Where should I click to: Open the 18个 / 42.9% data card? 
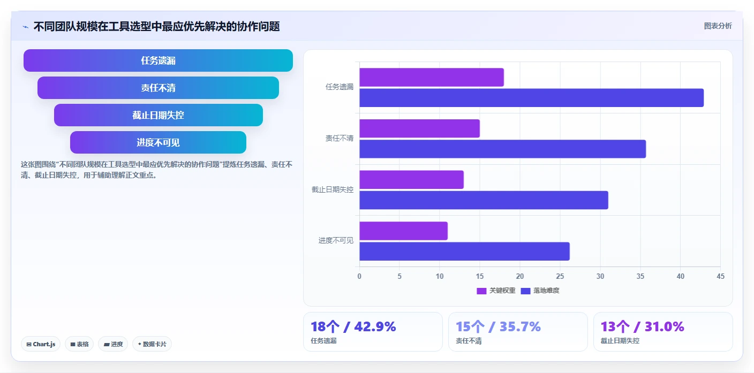373,332
